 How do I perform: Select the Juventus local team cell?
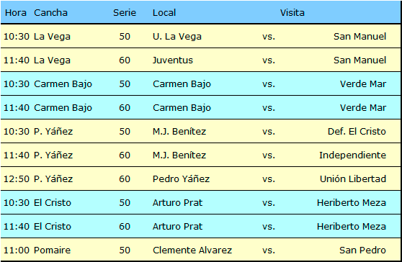173,60
